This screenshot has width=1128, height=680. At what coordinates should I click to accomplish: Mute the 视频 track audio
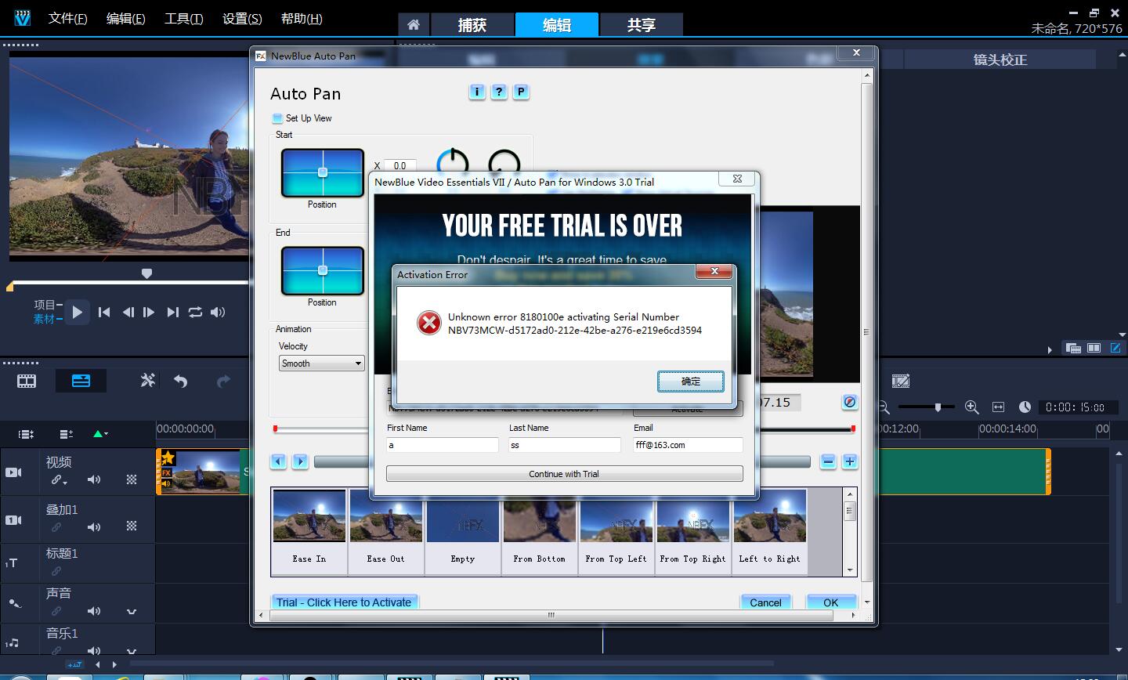[x=94, y=479]
